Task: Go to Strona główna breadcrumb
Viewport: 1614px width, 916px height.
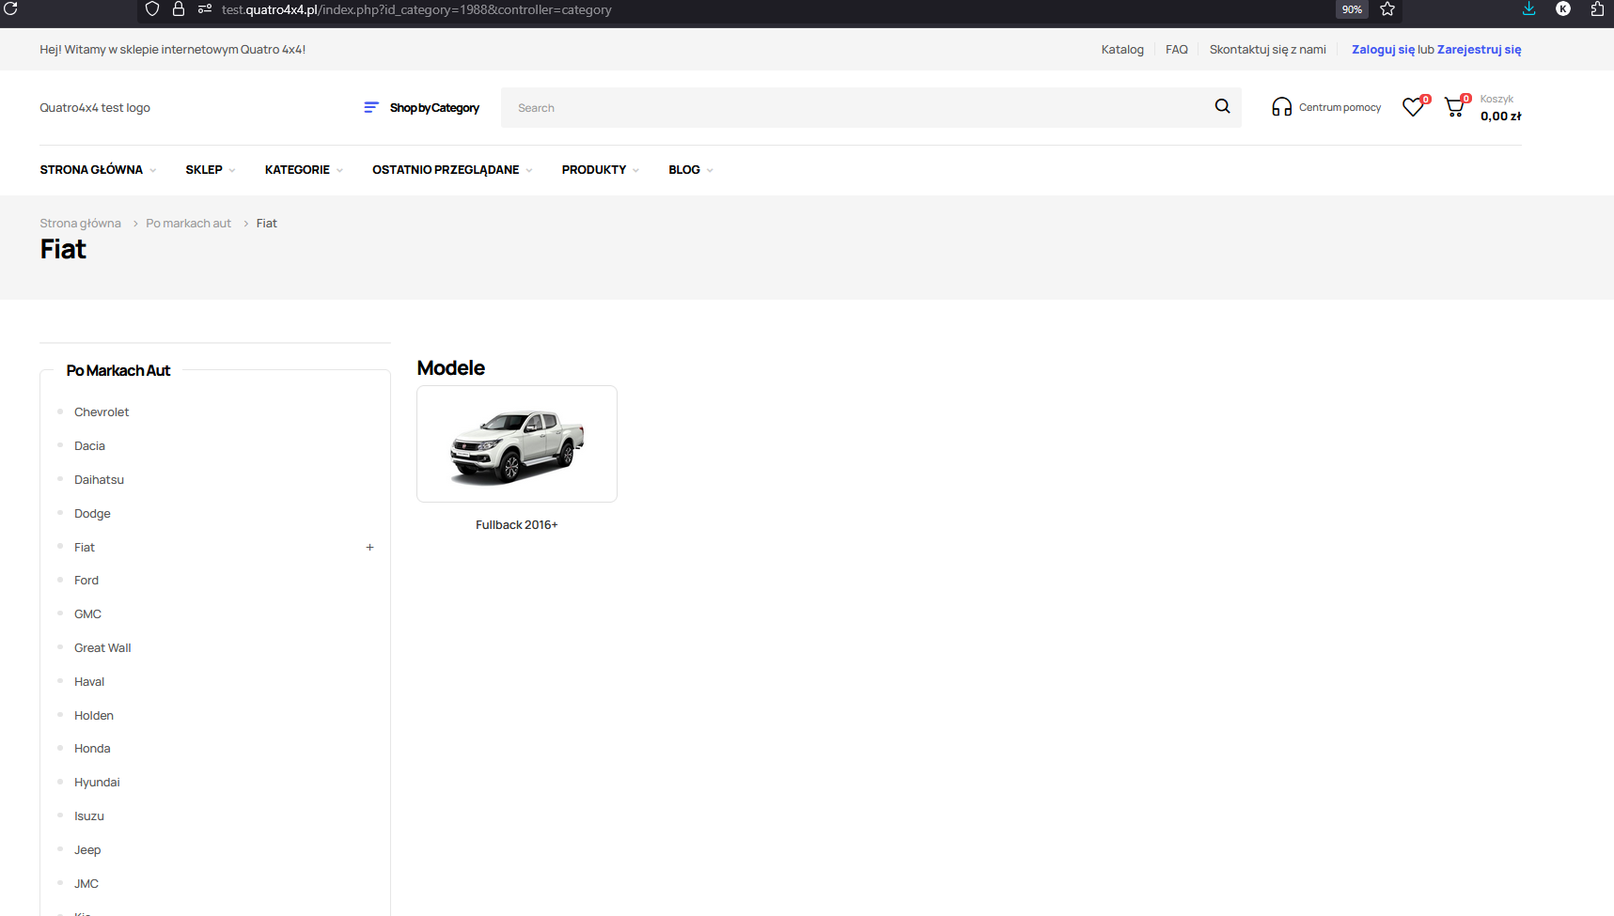Action: (80, 224)
